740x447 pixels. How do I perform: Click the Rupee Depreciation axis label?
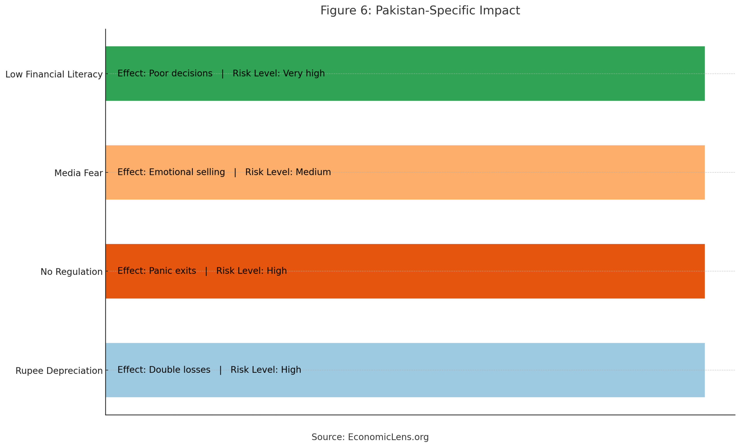[59, 371]
